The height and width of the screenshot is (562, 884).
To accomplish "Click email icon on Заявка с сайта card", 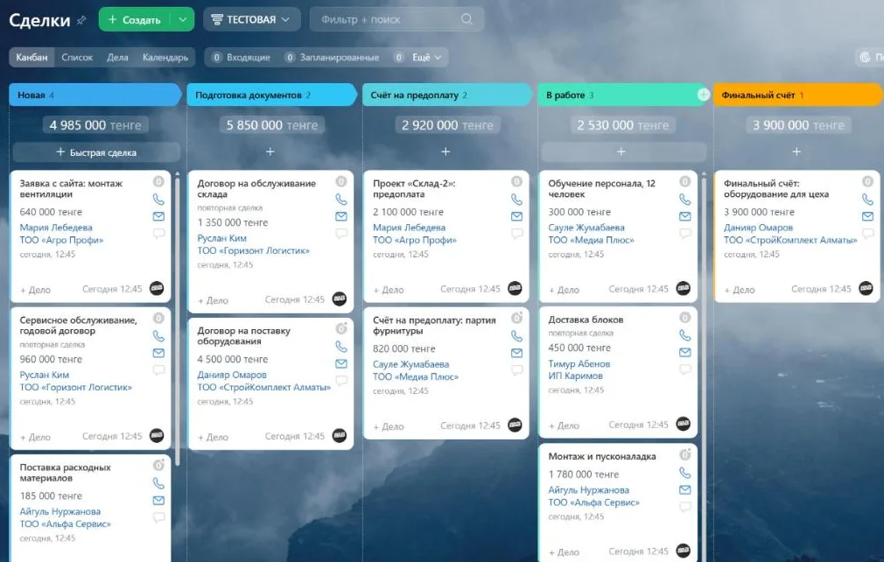I will [159, 216].
